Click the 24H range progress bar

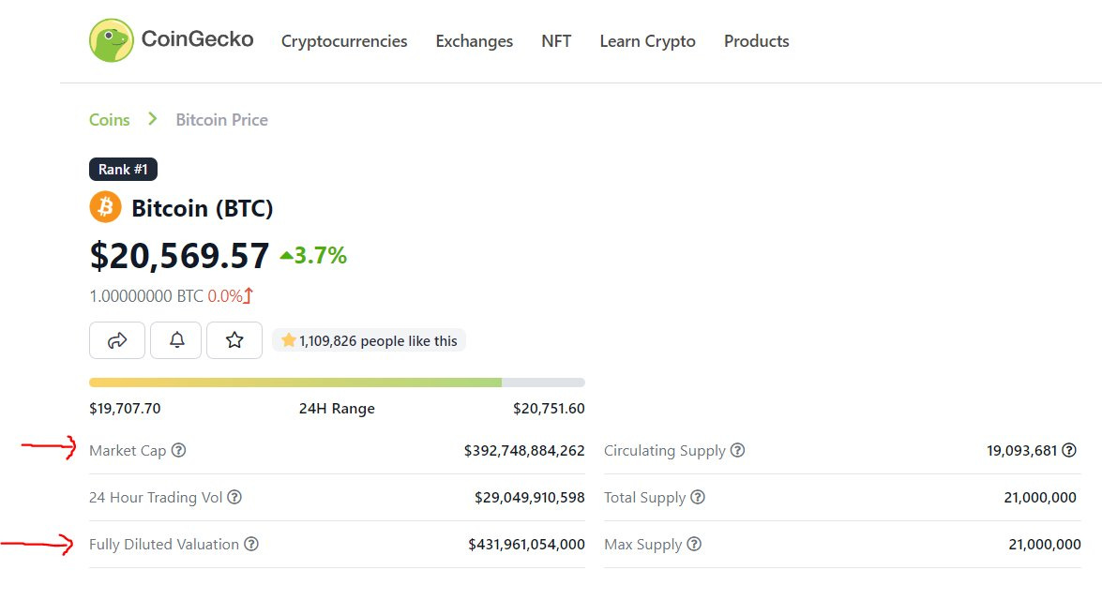click(x=337, y=382)
